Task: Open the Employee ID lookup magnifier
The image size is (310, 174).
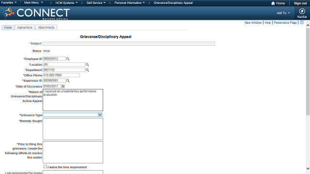Action: [68, 59]
